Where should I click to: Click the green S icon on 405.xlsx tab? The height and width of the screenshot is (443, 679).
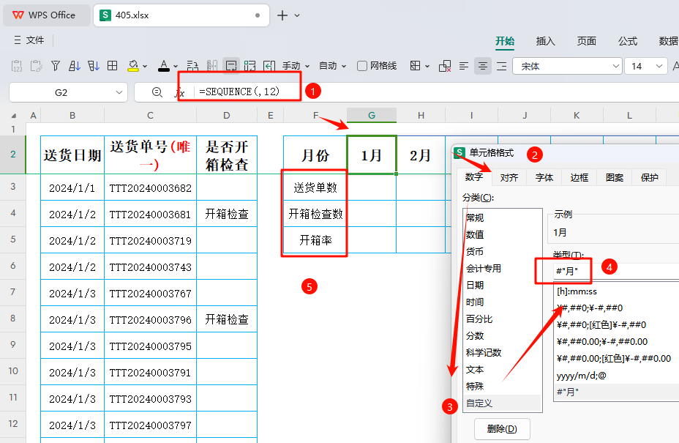tap(105, 15)
